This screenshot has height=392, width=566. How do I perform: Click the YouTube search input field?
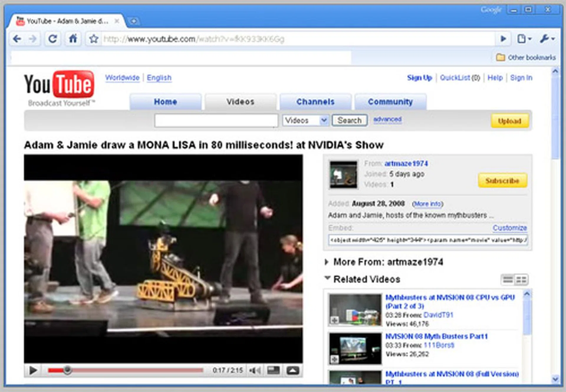tap(216, 120)
